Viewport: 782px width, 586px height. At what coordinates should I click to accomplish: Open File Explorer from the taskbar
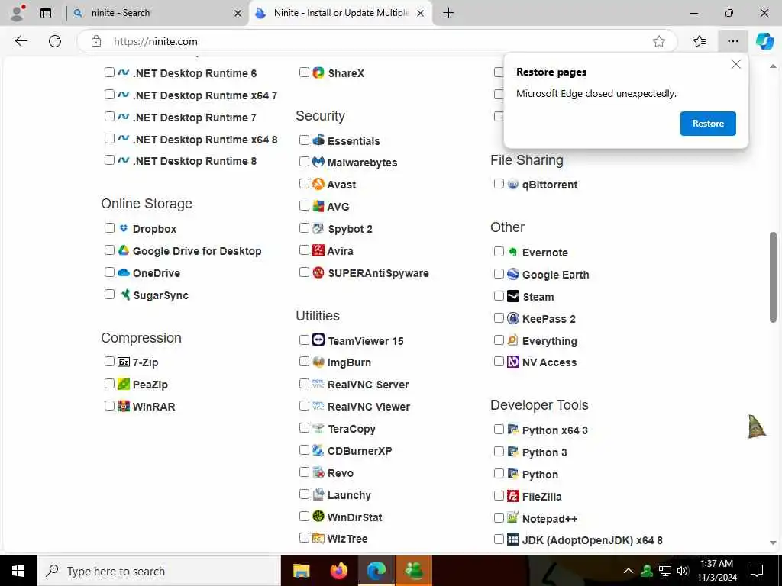coord(301,571)
